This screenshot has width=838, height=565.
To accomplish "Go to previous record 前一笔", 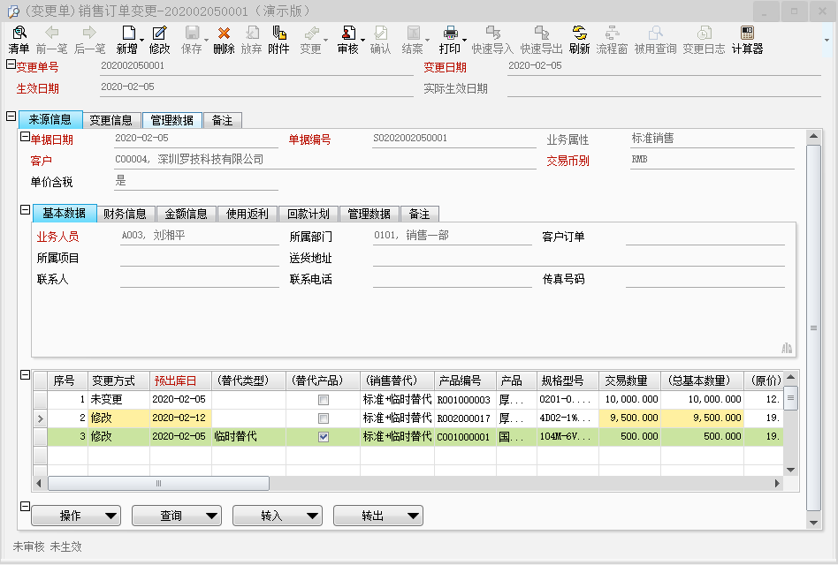I will (52, 40).
